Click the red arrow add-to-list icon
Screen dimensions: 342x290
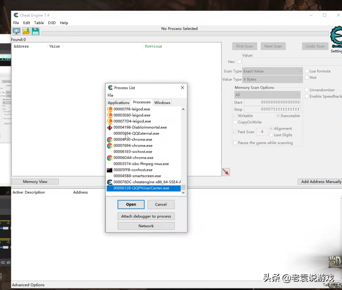[x=226, y=172]
